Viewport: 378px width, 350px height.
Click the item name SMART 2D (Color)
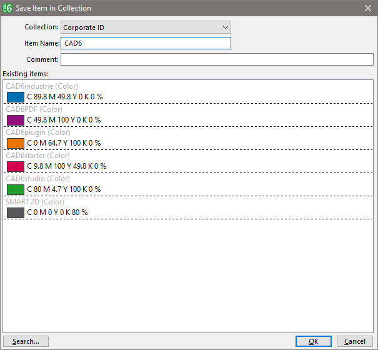(35, 202)
